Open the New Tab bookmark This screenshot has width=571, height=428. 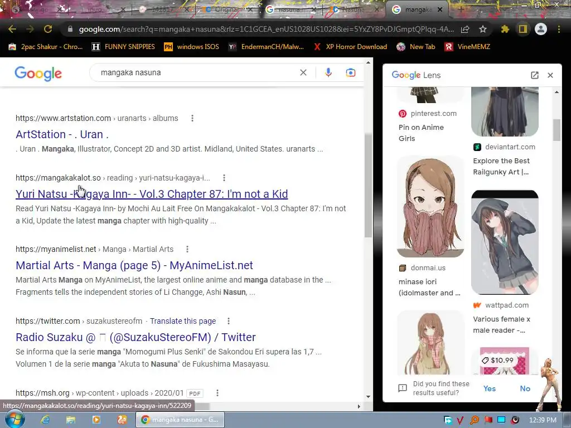pyautogui.click(x=416, y=47)
